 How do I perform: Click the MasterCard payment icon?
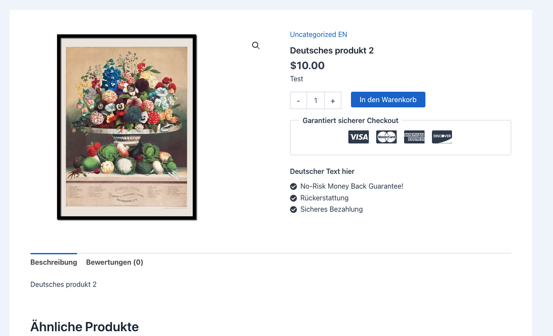[386, 137]
